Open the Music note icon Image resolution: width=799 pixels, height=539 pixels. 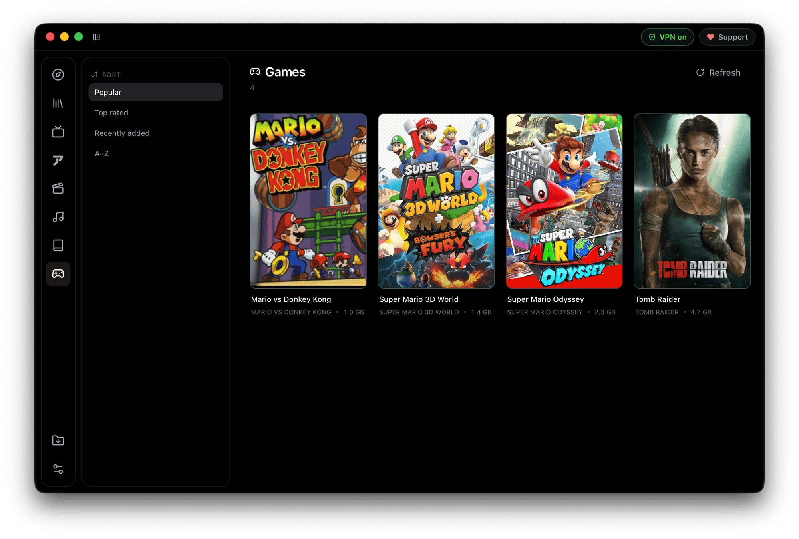[x=58, y=217]
